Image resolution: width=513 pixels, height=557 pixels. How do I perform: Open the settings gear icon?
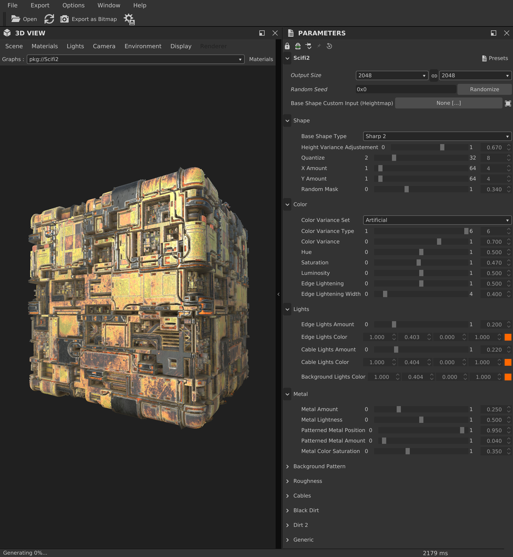(x=129, y=19)
